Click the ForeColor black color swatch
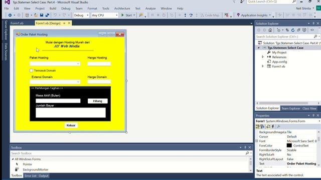321x180 pixels. 289,145
